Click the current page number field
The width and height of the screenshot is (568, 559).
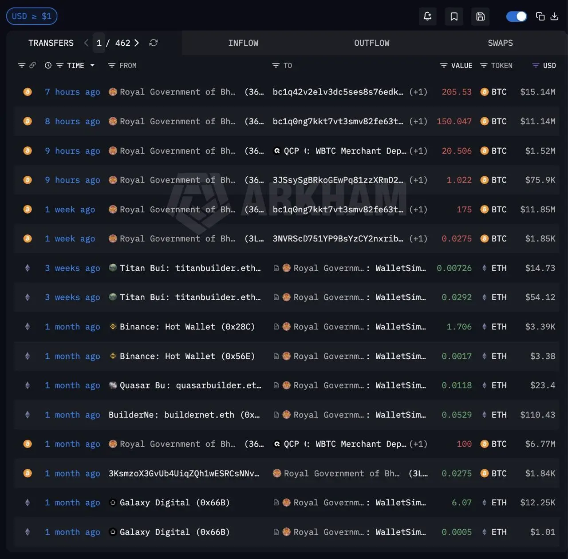click(x=99, y=43)
